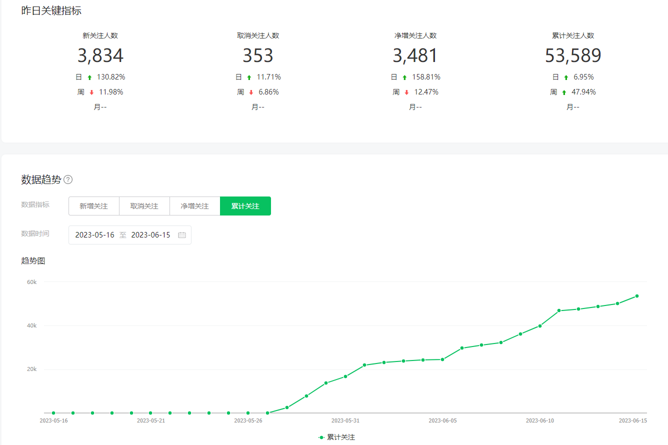Click the help icon beside 数据趋势
This screenshot has height=445, width=668.
[68, 180]
